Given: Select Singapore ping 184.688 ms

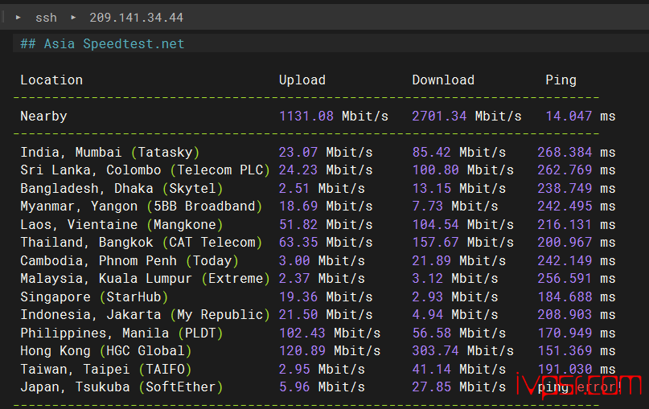Looking at the screenshot, I should (x=577, y=297).
